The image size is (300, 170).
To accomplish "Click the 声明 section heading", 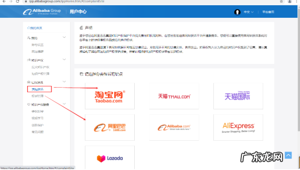I will click(x=88, y=28).
